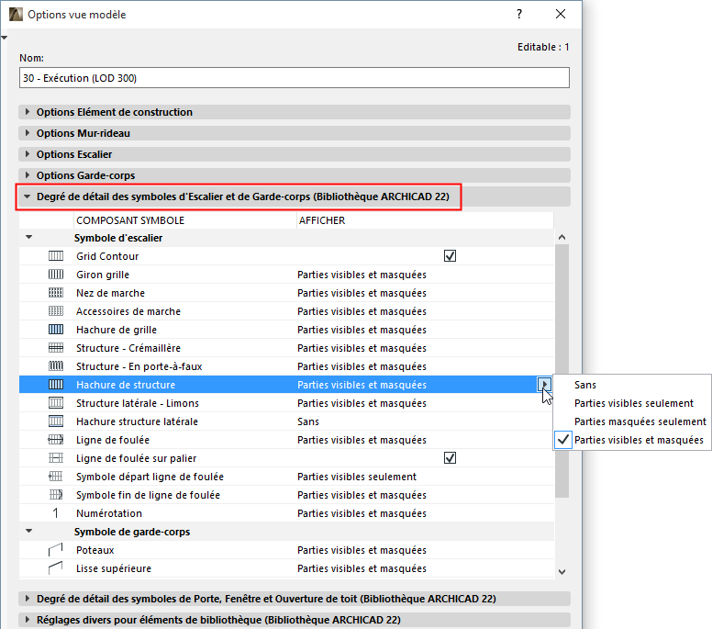Click Hachure structure latérale 'Sans' value
712x629 pixels.
tap(308, 421)
